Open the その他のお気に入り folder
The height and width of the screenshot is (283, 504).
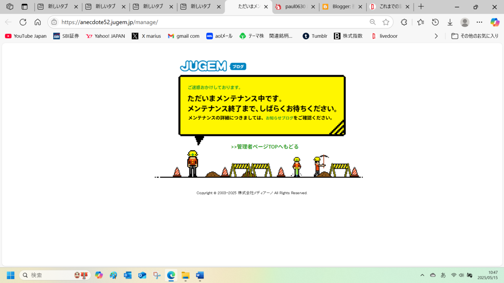[475, 36]
